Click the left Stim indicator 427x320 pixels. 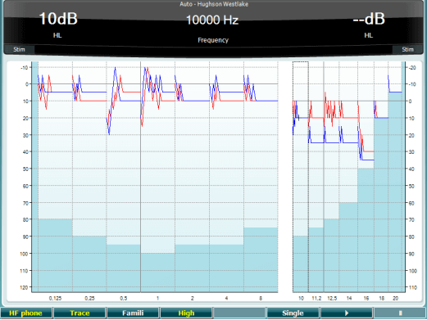click(x=19, y=50)
